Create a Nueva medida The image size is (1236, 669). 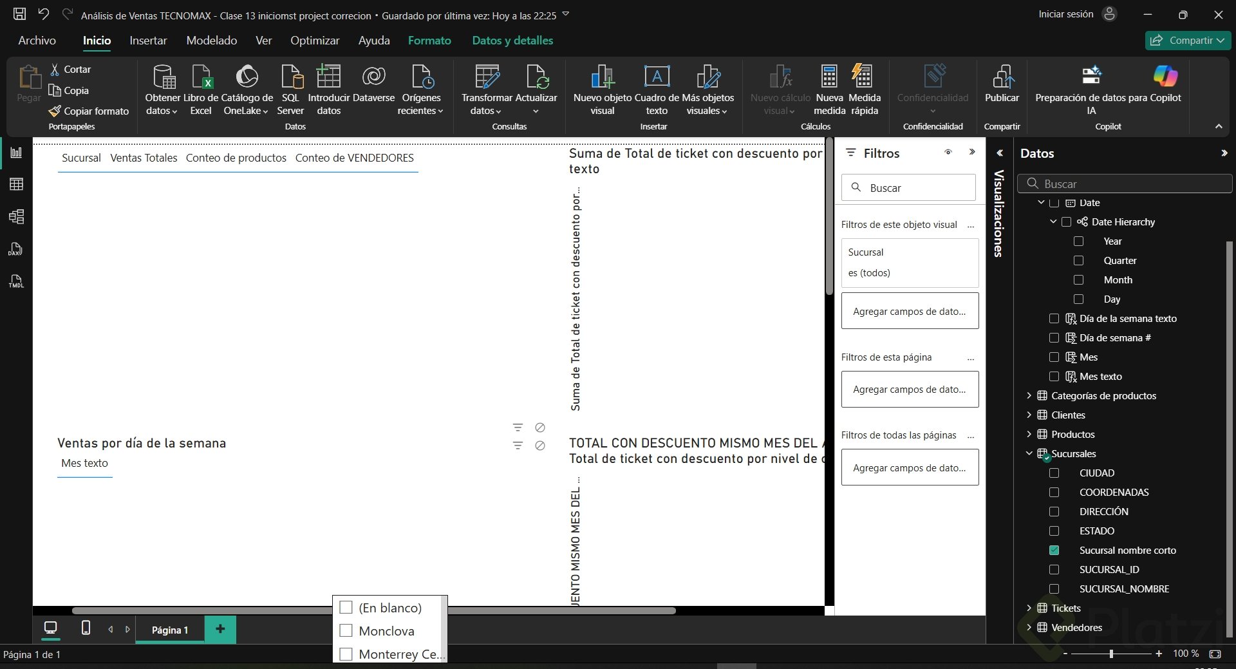pos(829,90)
